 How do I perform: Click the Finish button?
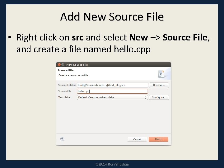point(158,139)
